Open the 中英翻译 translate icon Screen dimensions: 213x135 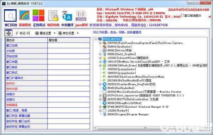coord(67,16)
